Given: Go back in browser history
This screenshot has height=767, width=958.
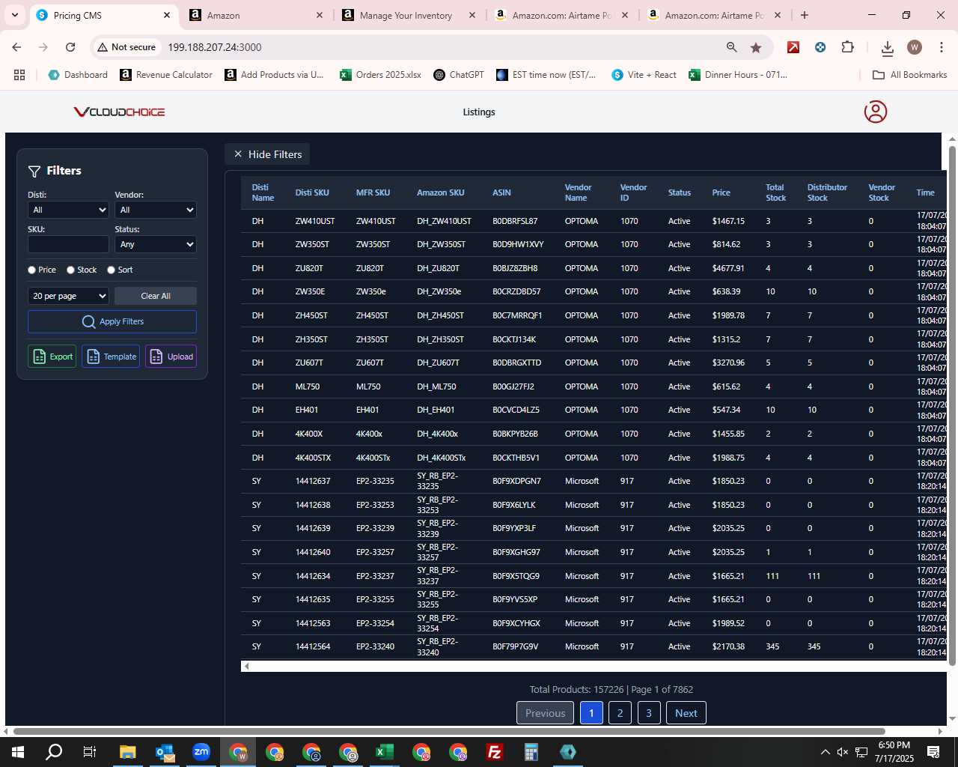Looking at the screenshot, I should point(16,47).
